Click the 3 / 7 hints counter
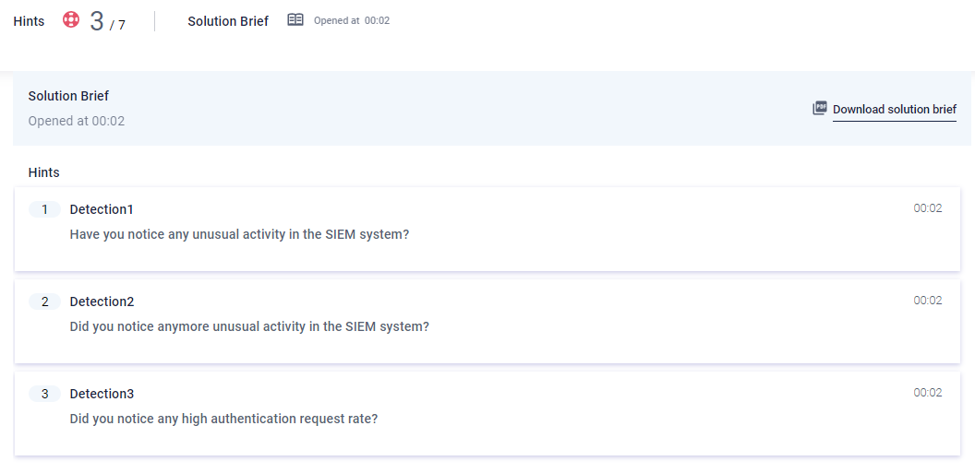Image resolution: width=975 pixels, height=473 pixels. click(x=107, y=21)
